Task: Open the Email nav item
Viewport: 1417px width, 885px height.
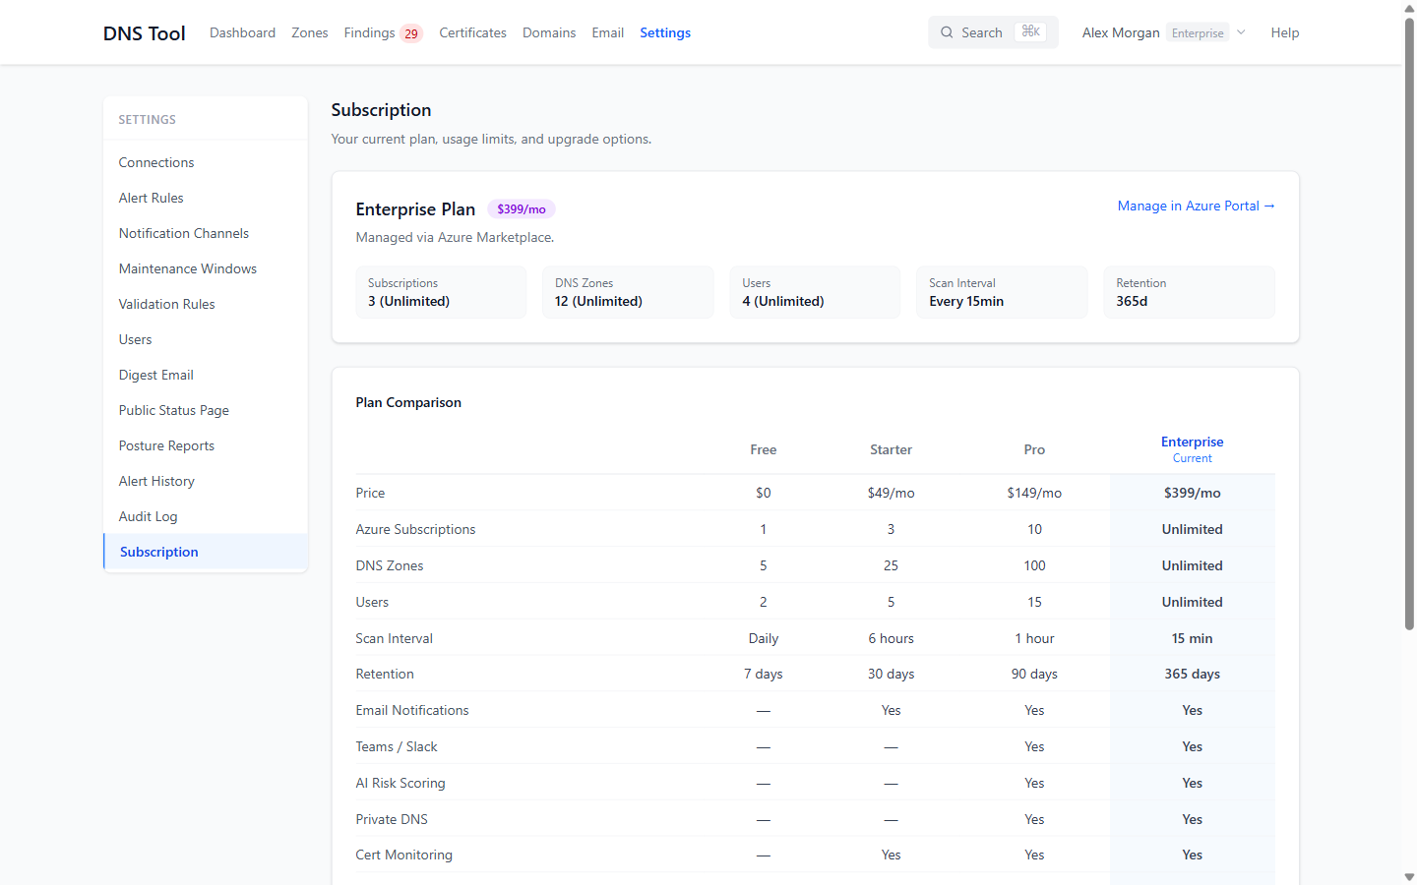Action: [608, 32]
